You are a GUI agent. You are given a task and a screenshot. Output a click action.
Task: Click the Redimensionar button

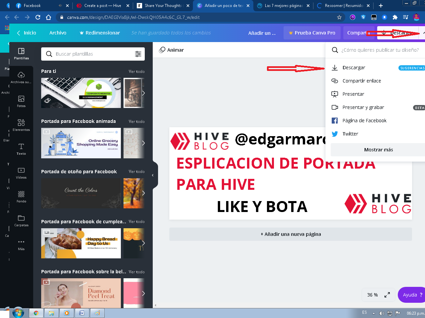click(100, 33)
